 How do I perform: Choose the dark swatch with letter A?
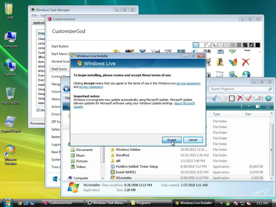point(251,45)
